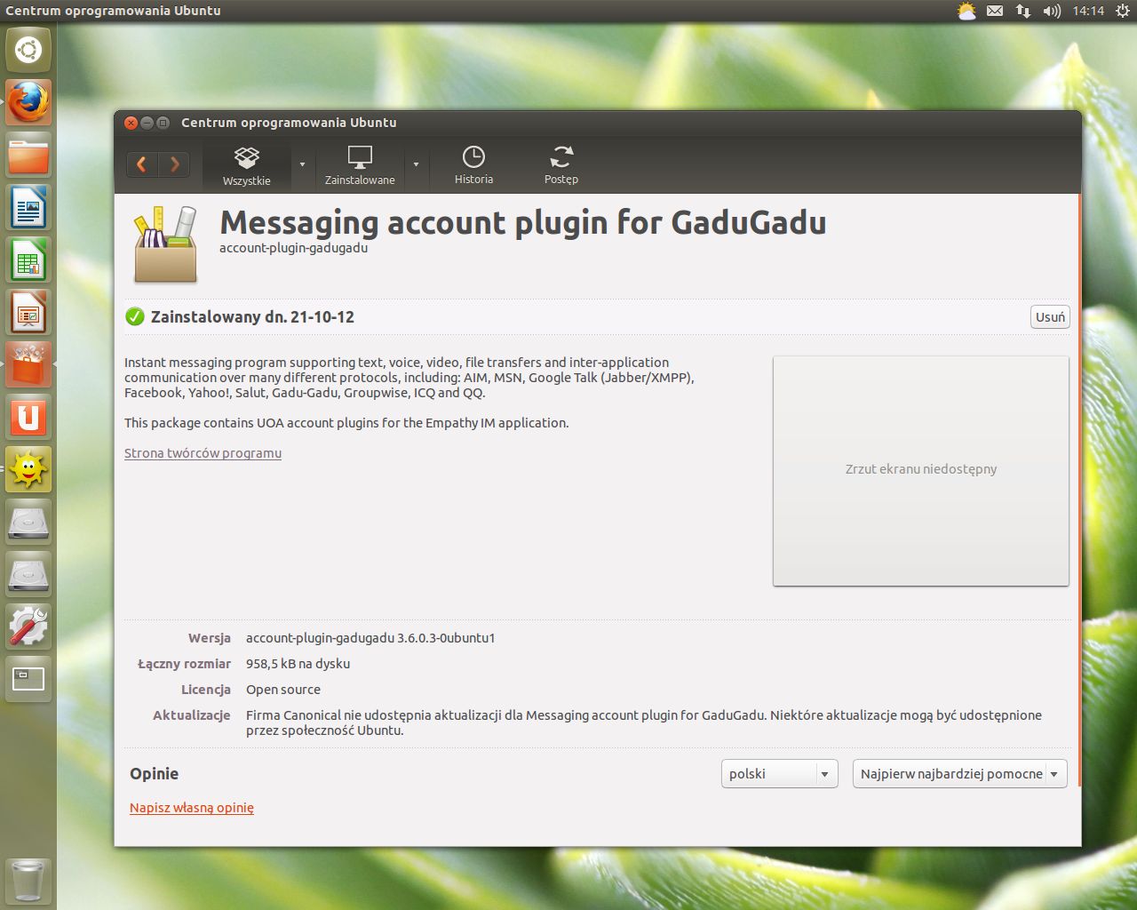Open Ubuntu Dash home in launcher
Screen dimensions: 1137x910
coord(28,50)
